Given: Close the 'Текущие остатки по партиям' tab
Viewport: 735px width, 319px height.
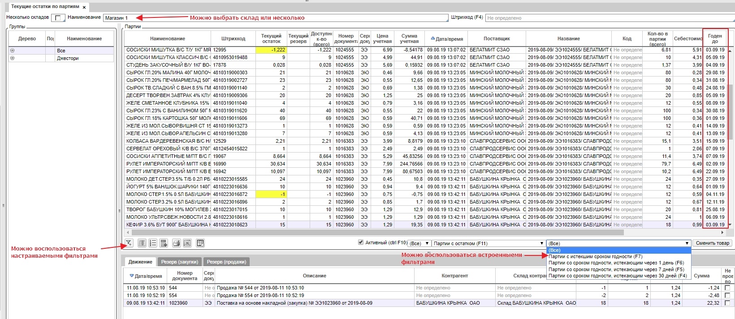Looking at the screenshot, I should coord(84,7).
